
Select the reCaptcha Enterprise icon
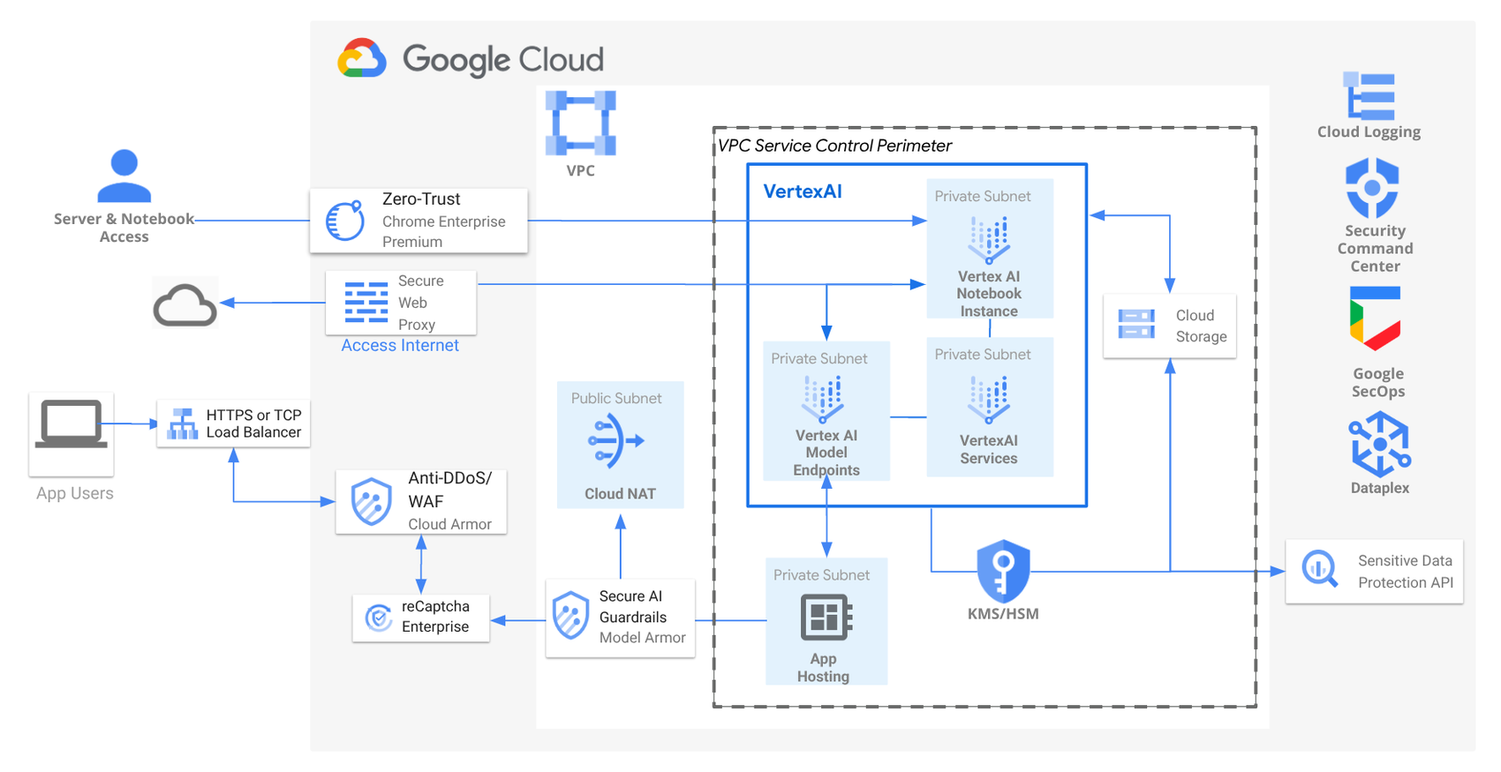[379, 617]
